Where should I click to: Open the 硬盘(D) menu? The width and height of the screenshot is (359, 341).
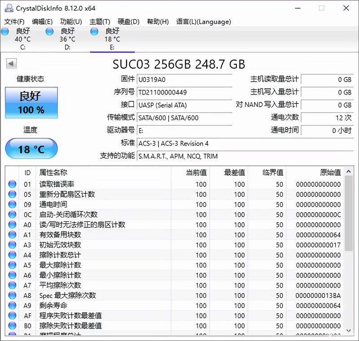[x=128, y=22]
